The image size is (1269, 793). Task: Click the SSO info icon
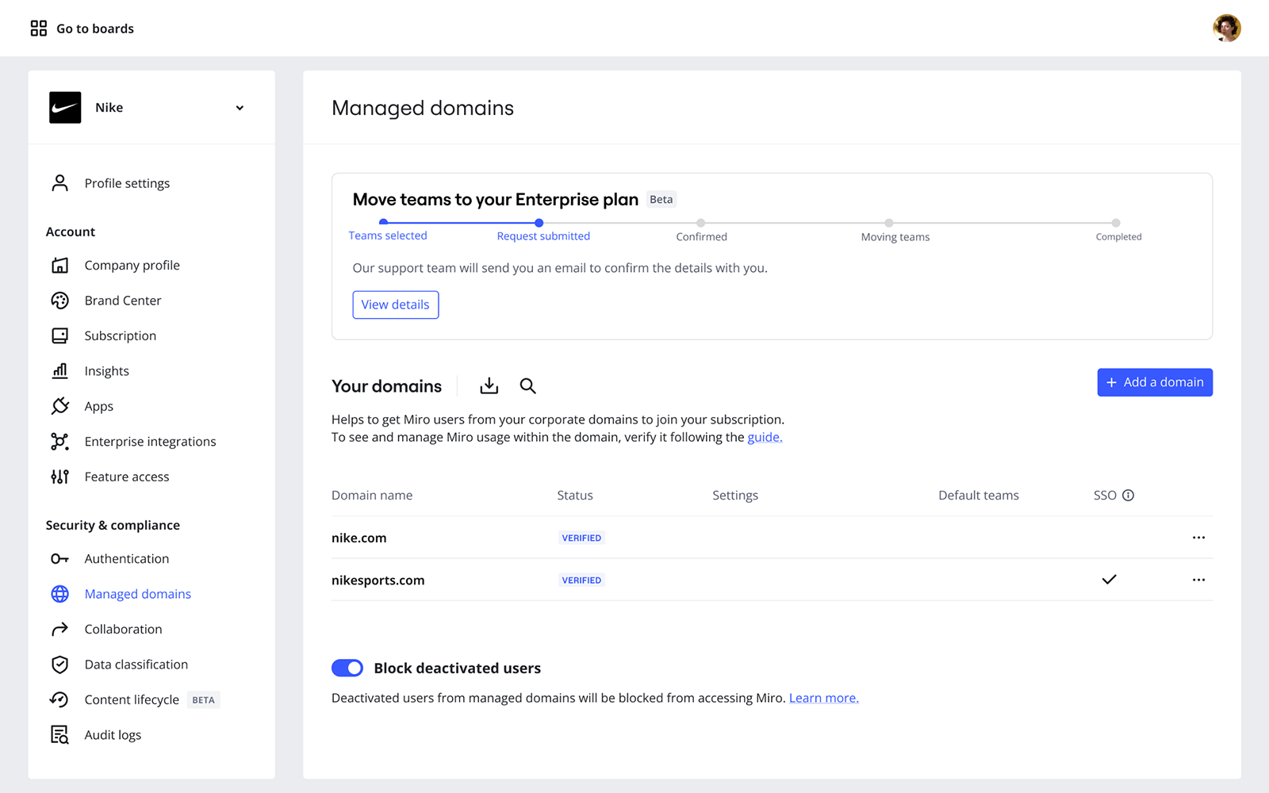(1128, 496)
